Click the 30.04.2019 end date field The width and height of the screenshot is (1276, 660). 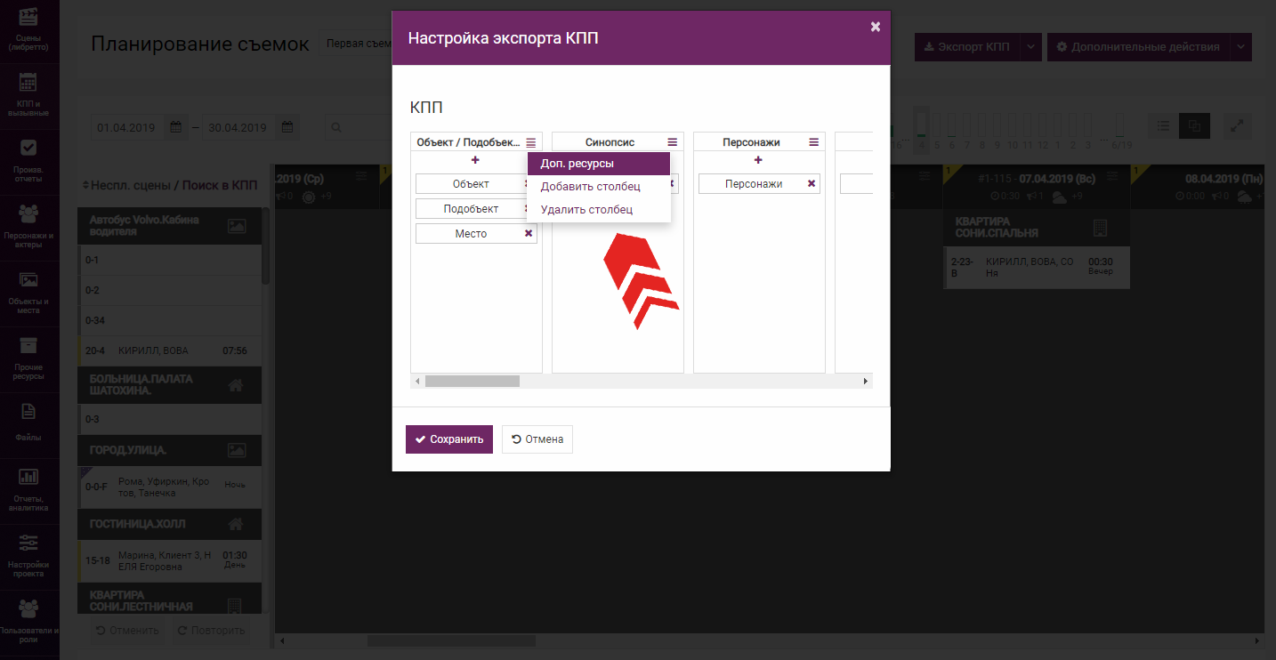point(238,127)
